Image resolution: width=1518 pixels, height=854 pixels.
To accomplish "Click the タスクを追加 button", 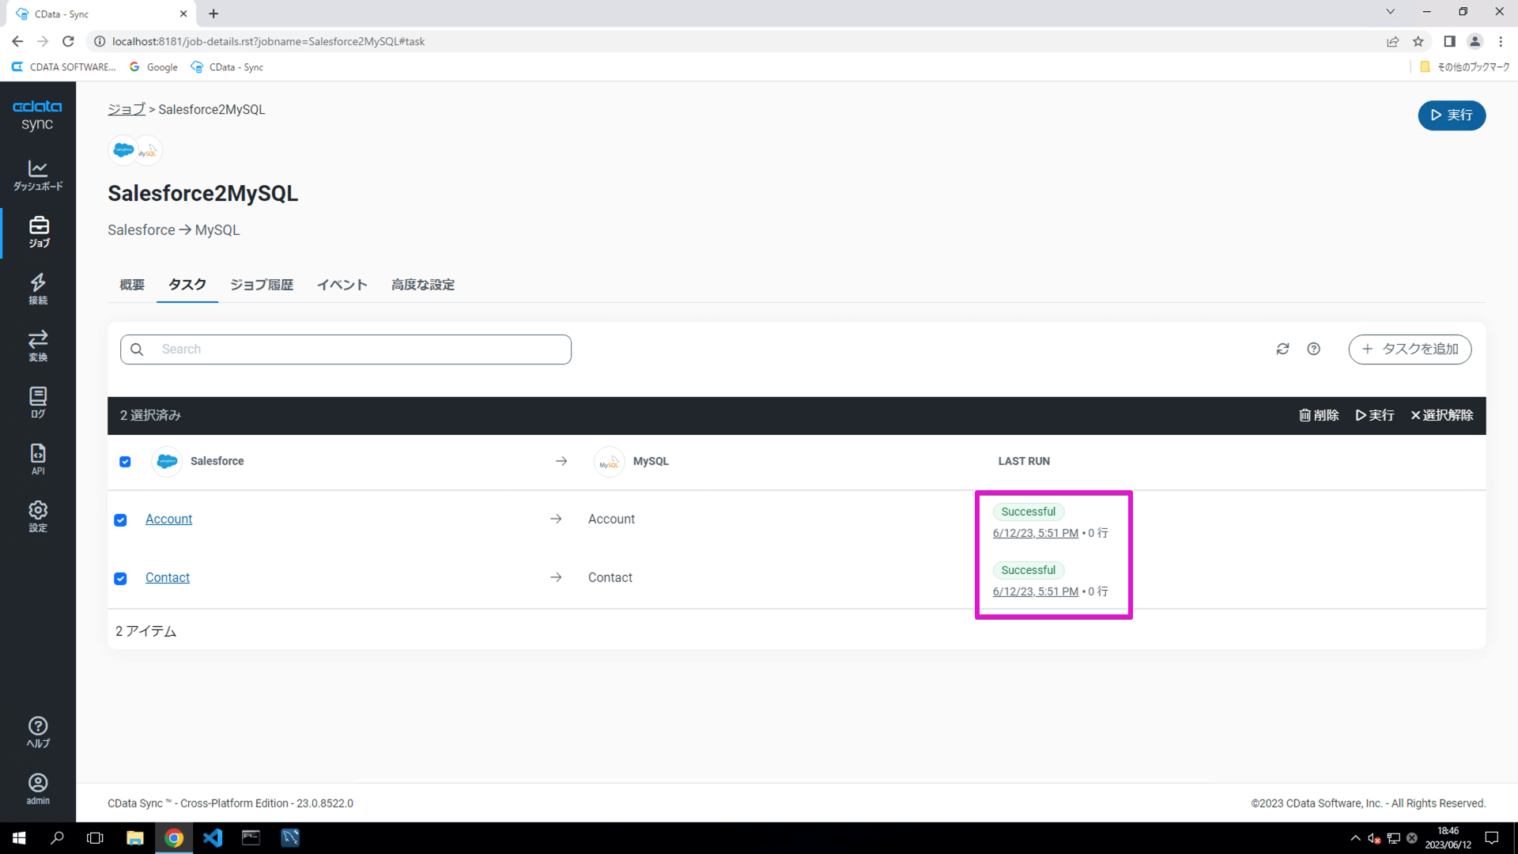I will point(1410,349).
